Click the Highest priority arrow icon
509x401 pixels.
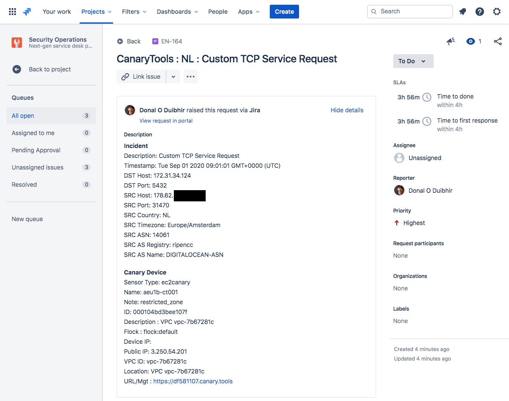tap(396, 223)
